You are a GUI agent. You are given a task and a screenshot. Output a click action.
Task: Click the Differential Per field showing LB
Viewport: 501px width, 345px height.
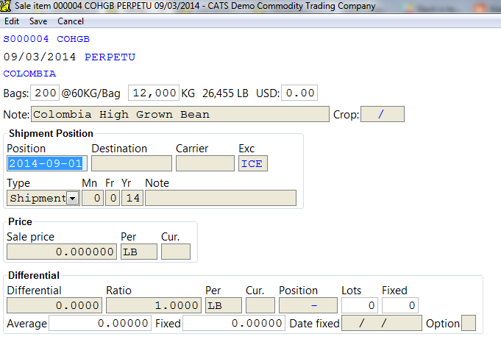(x=224, y=305)
